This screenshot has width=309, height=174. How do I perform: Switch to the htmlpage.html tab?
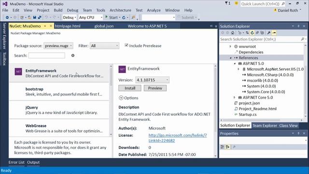click(x=68, y=26)
